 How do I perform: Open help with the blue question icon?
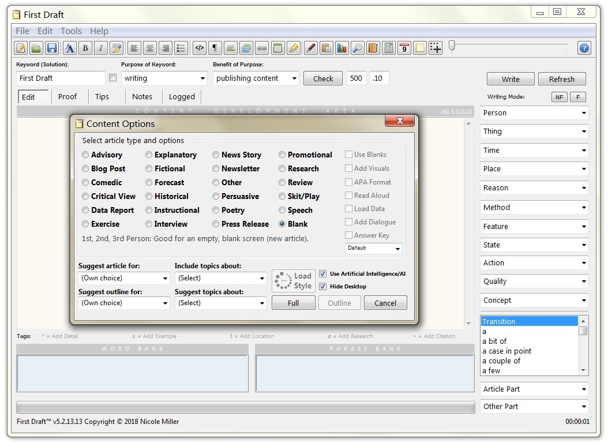[x=584, y=48]
